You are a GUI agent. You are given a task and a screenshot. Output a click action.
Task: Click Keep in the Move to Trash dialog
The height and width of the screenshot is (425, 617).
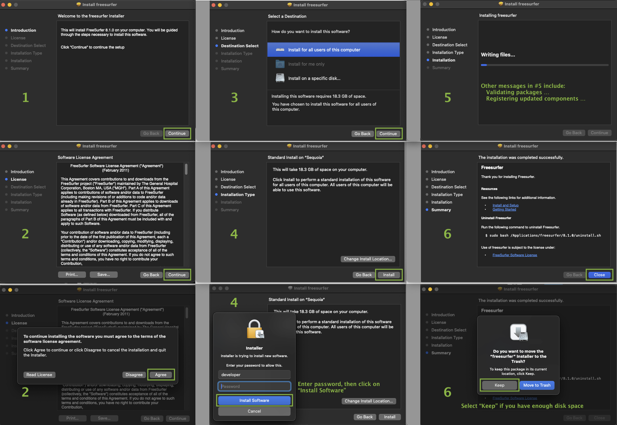499,385
